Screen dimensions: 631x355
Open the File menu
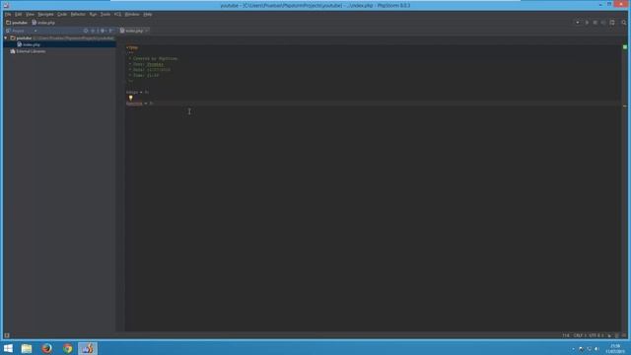coord(8,14)
